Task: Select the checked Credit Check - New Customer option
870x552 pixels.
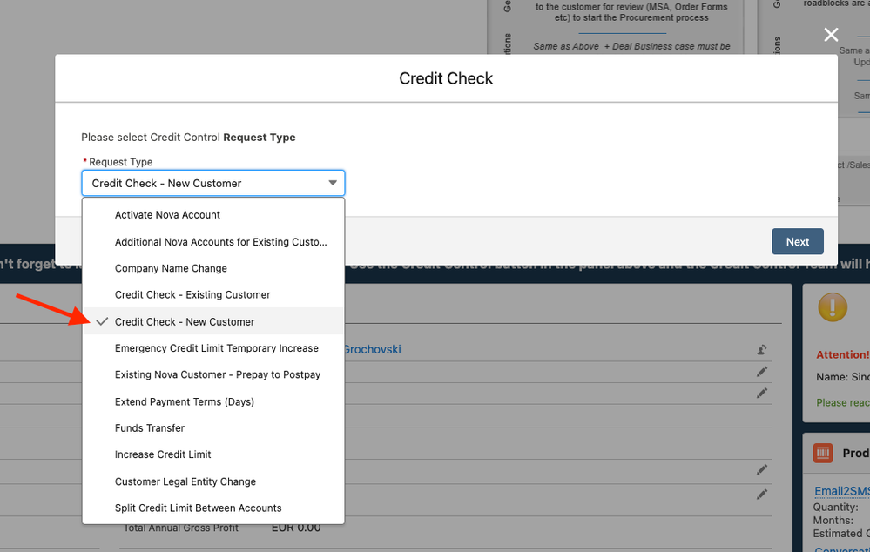Action: click(213, 322)
